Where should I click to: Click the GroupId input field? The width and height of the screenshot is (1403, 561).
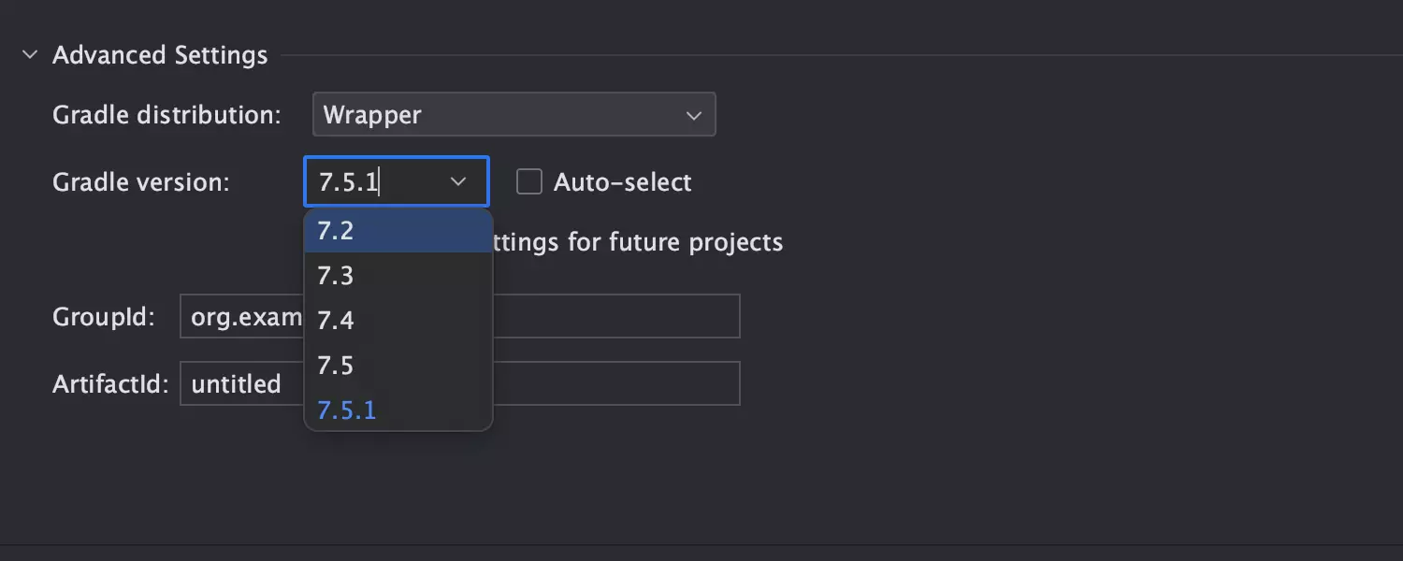617,316
